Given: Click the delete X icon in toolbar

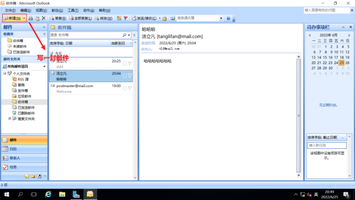Looking at the screenshot, I should (44, 18).
